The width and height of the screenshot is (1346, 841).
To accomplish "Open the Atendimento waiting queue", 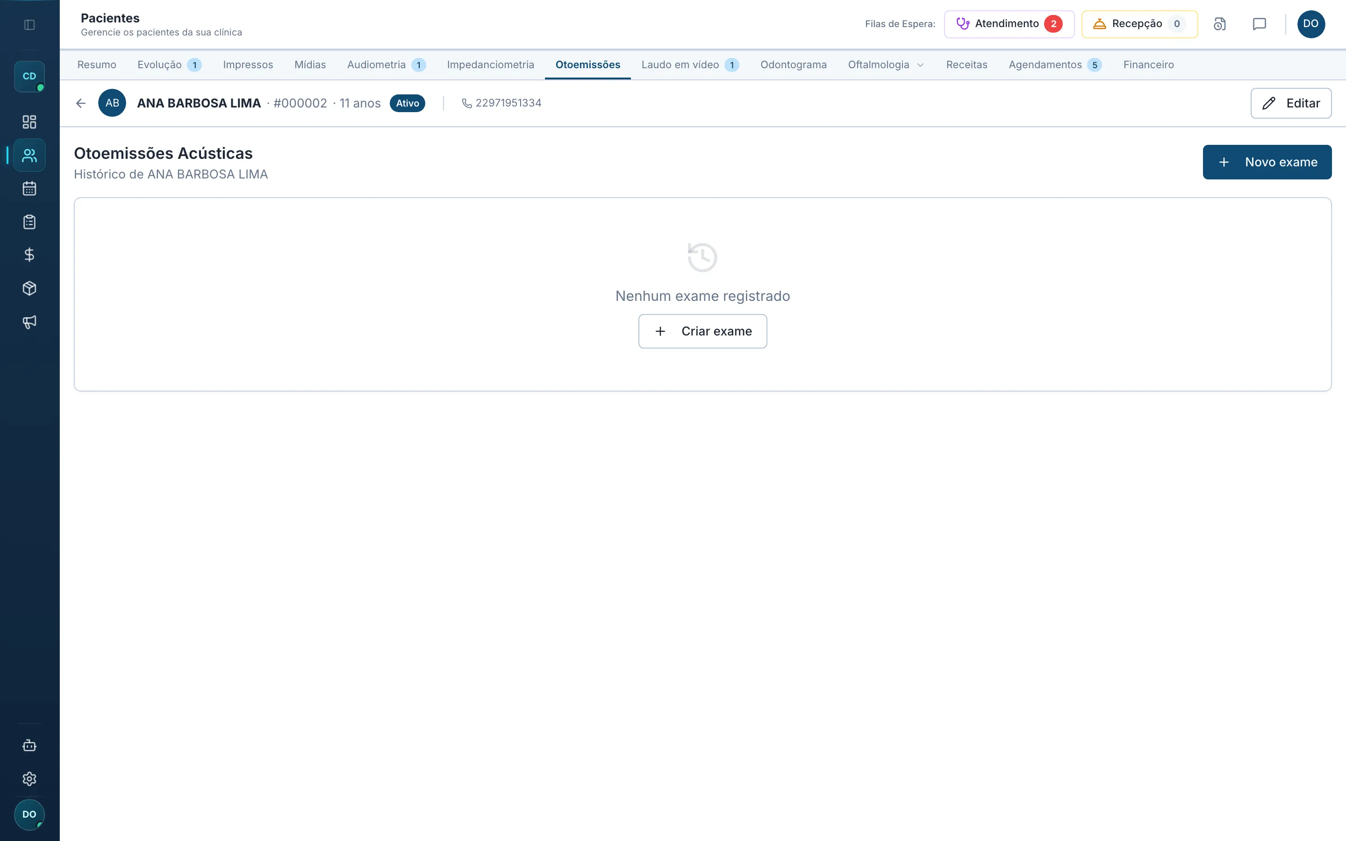I will 1009,24.
